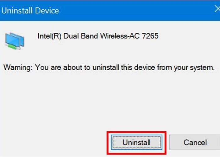
Task: Confirm removal with the Uninstall button
Action: click(136, 142)
